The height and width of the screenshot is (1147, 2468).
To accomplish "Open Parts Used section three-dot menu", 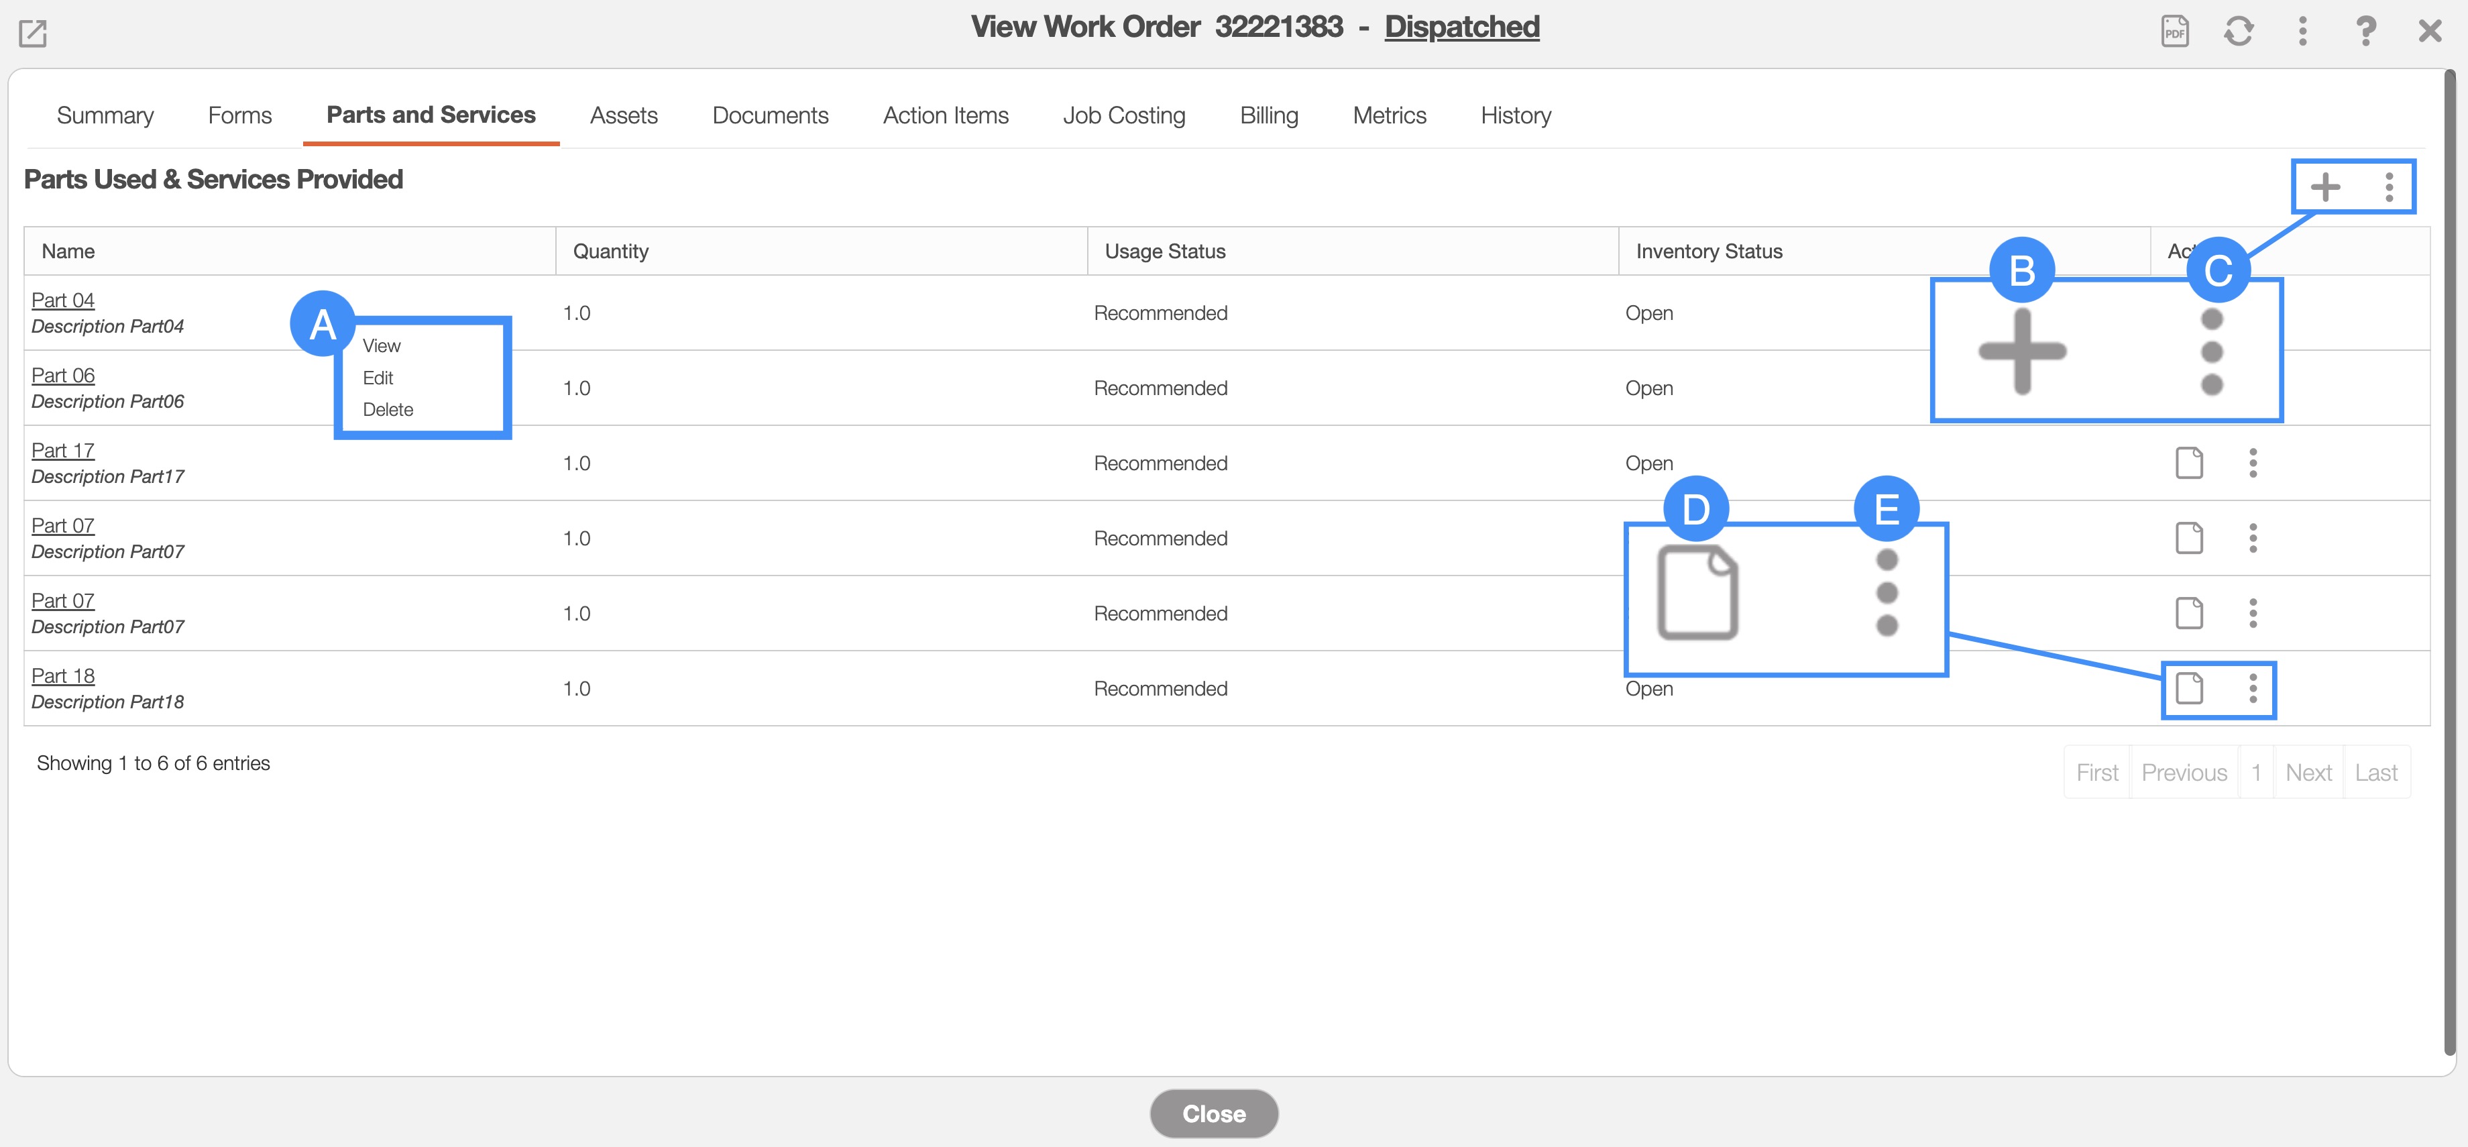I will click(x=2388, y=186).
